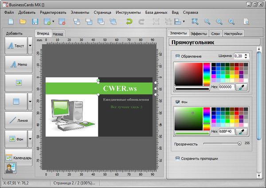Viewport: 266px width, 188px height.
Task: Click the green Undo arrow icon
Action: [129, 21]
